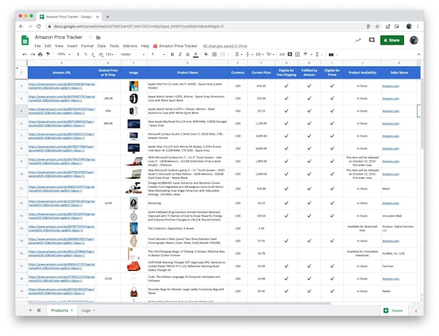Open text wrapping dropdown
The height and width of the screenshot is (336, 439).
[260, 54]
